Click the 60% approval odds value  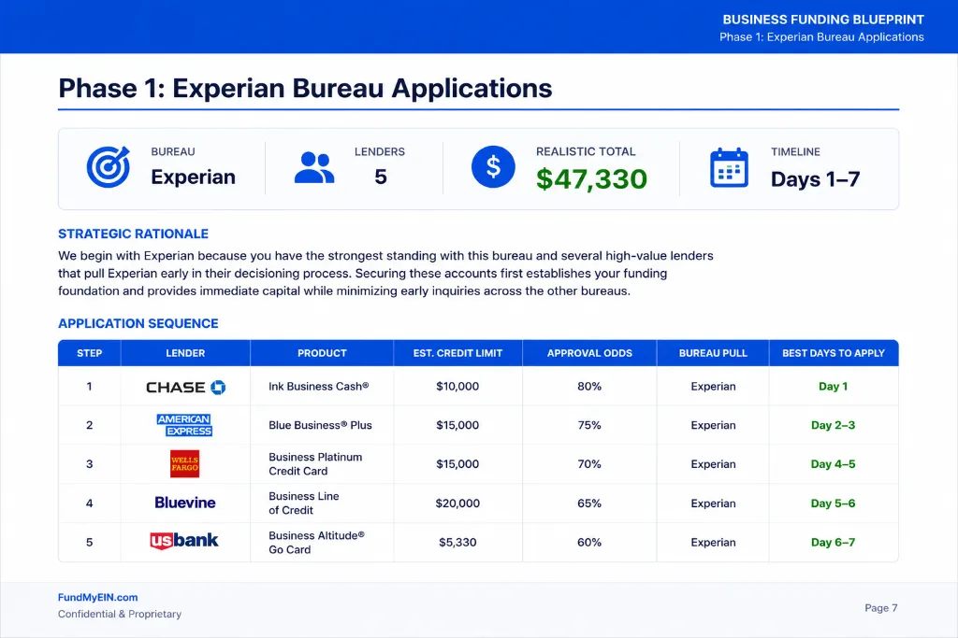pyautogui.click(x=589, y=542)
